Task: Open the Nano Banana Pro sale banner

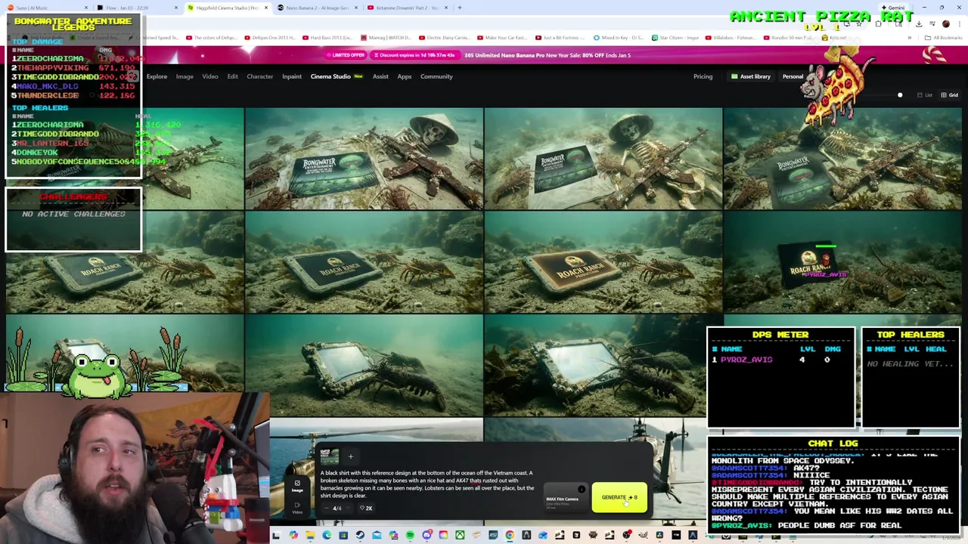Action: coord(548,55)
